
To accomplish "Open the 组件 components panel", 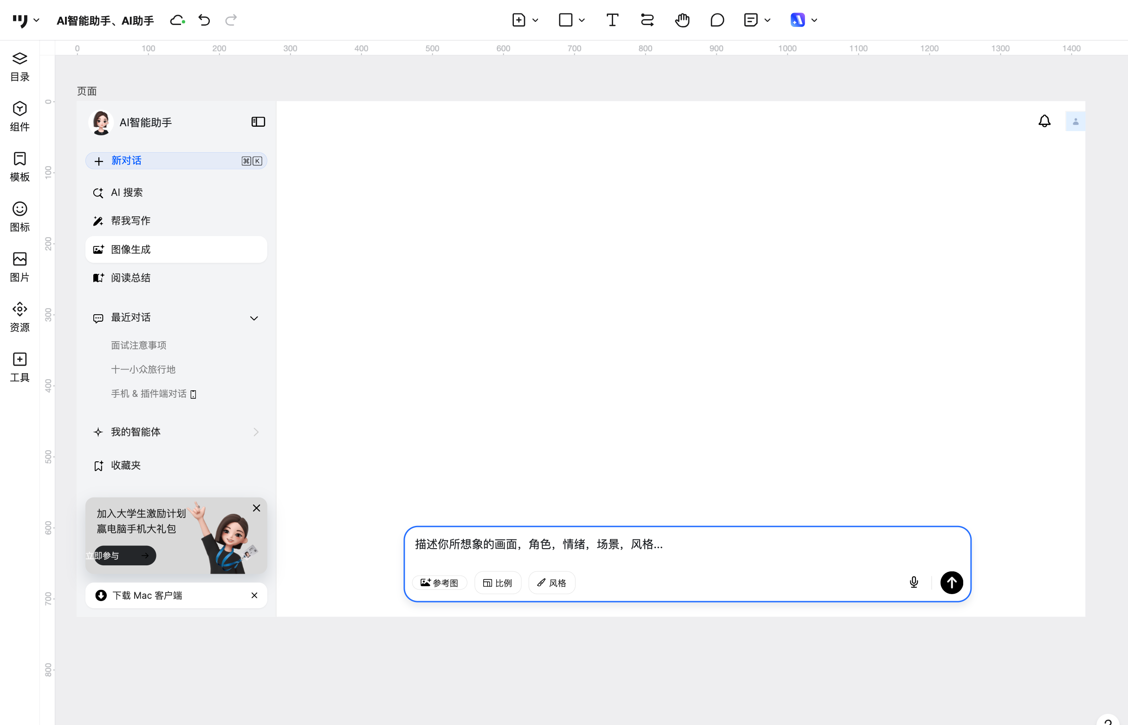I will (20, 117).
